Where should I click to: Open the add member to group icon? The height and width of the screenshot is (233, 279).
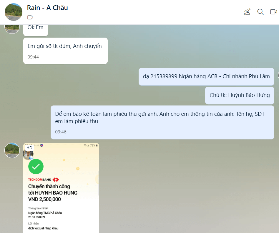coord(247,12)
